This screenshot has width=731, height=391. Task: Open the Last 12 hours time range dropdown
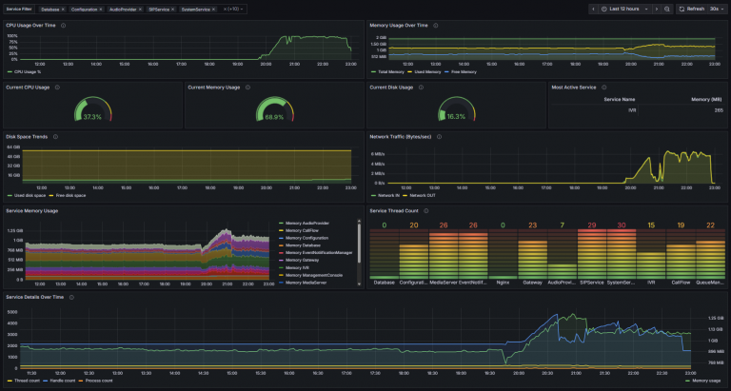[x=624, y=9]
